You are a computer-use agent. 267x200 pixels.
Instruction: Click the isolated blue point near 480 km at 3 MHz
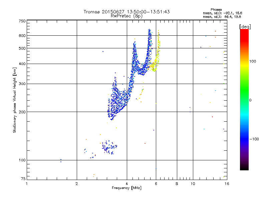(103, 52)
